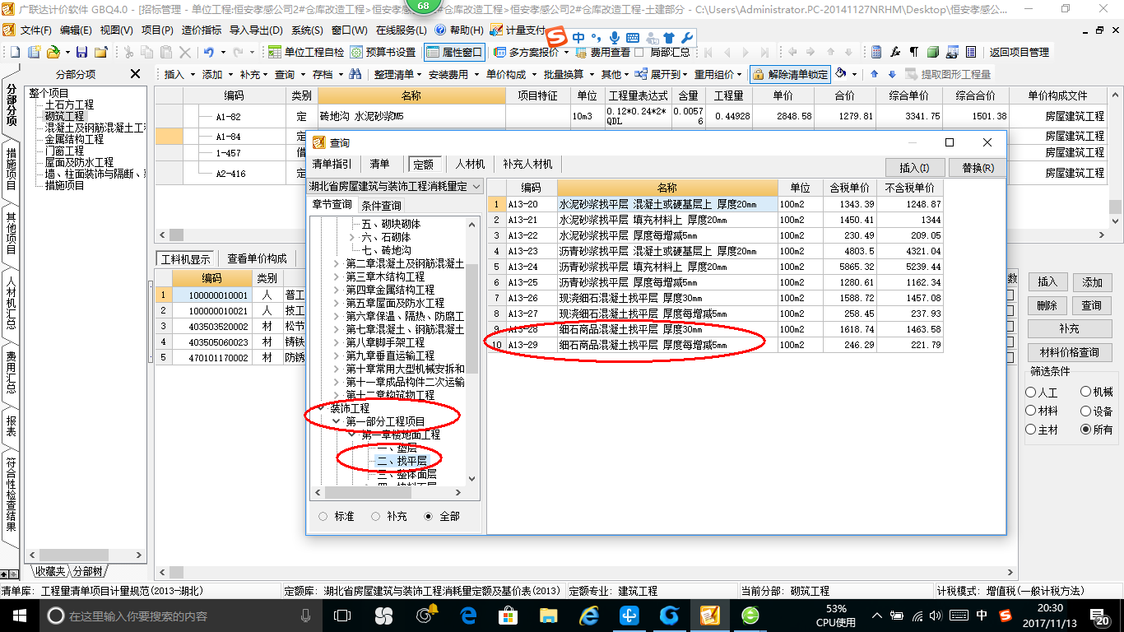Screen dimensions: 1124x632
Task: Open 费用查看 cost view
Action: click(603, 52)
